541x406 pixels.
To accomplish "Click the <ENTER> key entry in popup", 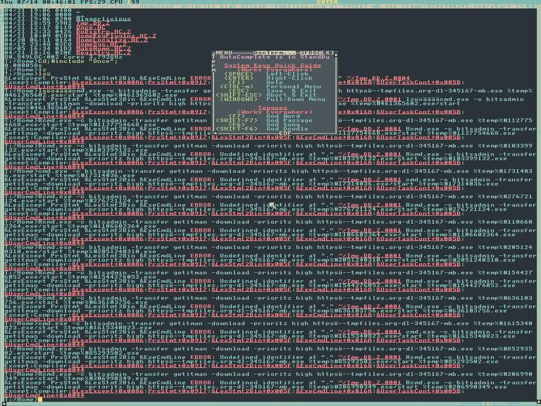I will pos(239,78).
